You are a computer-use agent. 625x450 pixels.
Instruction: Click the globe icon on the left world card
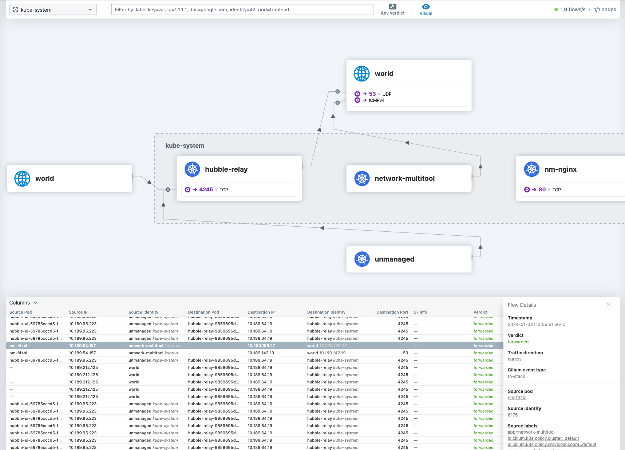pyautogui.click(x=22, y=178)
